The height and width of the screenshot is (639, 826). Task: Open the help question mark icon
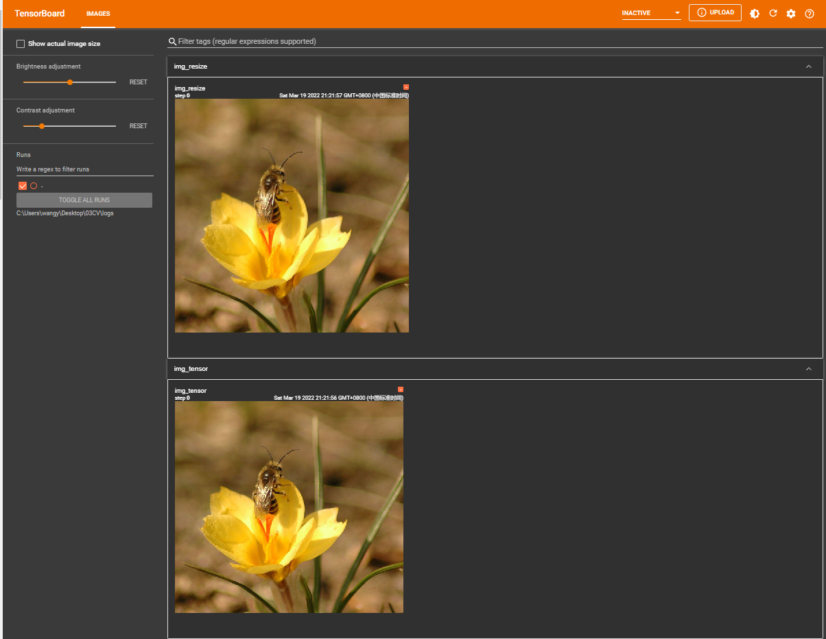pyautogui.click(x=810, y=14)
